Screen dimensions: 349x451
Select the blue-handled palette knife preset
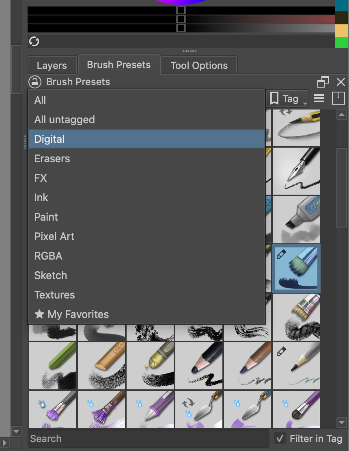click(248, 410)
